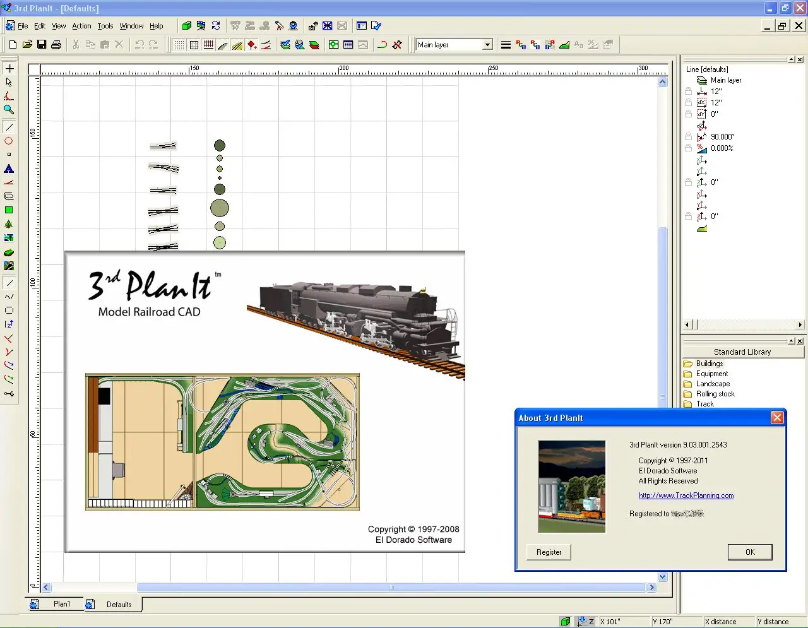Select the spiral helix tool
The height and width of the screenshot is (628, 808).
[9, 196]
